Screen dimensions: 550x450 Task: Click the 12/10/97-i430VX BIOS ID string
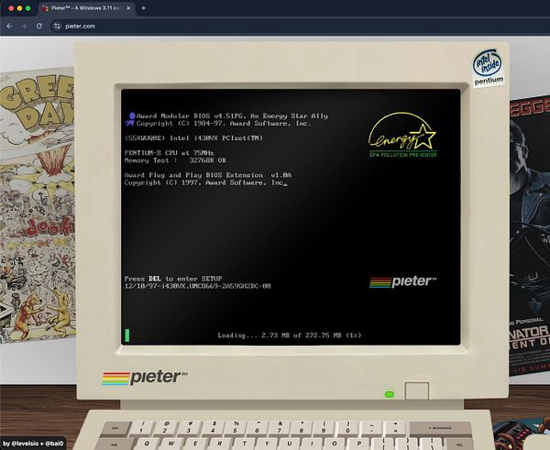tap(198, 286)
